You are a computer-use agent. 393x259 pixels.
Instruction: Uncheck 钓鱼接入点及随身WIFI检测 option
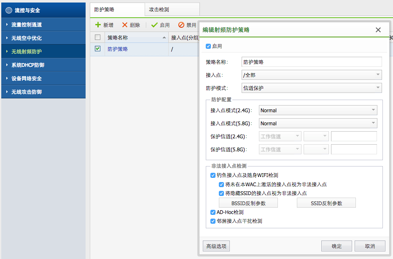coord(213,175)
